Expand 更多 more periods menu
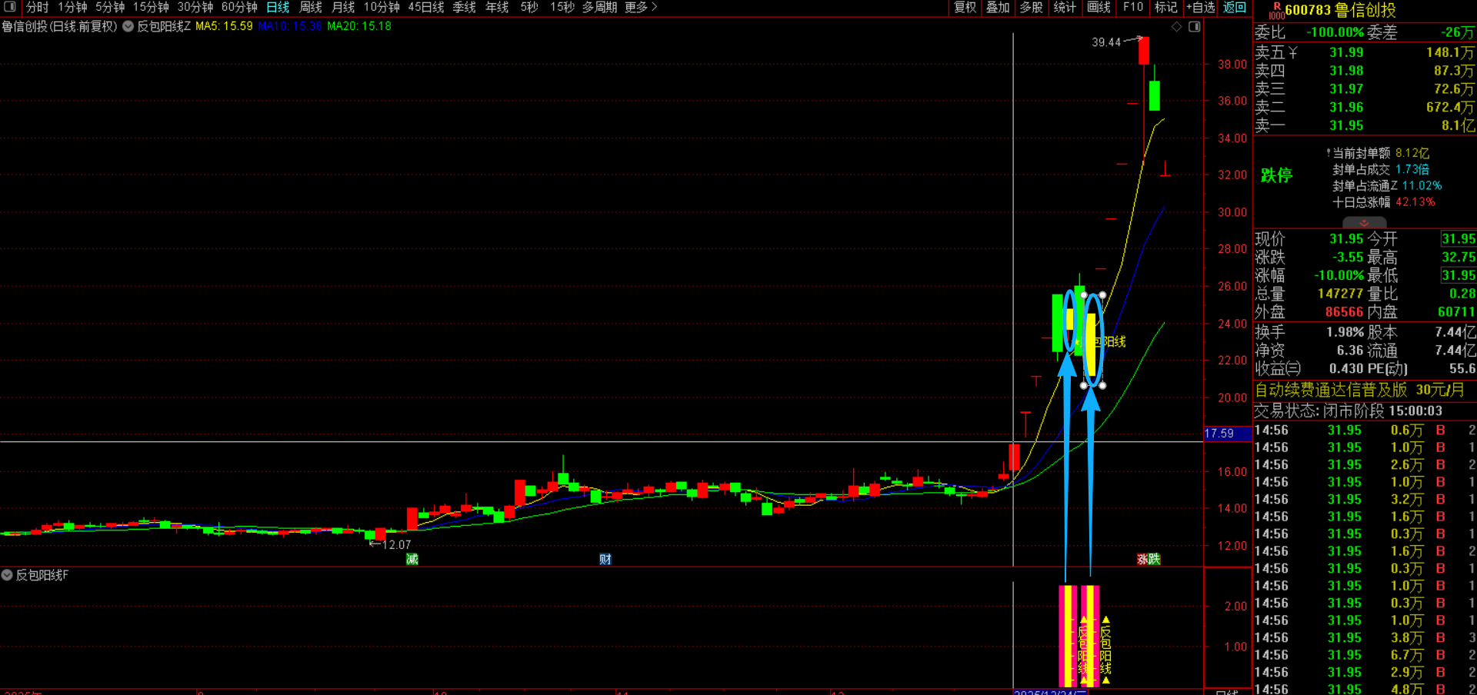Screen dimensions: 1477x695 click(641, 7)
